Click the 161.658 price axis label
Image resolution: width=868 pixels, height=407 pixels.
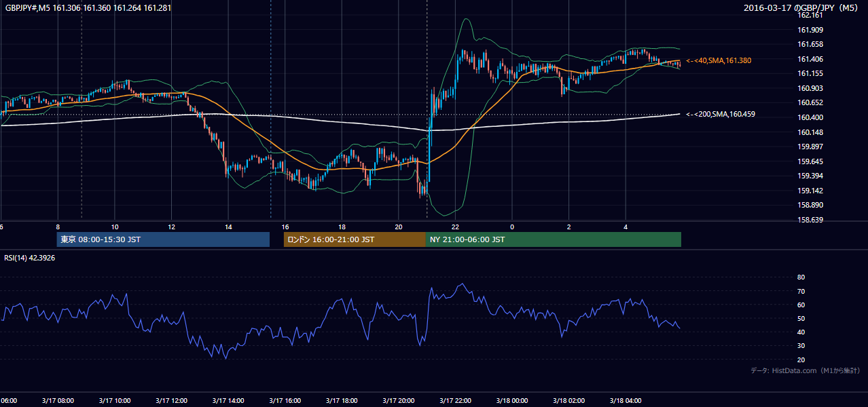point(810,44)
